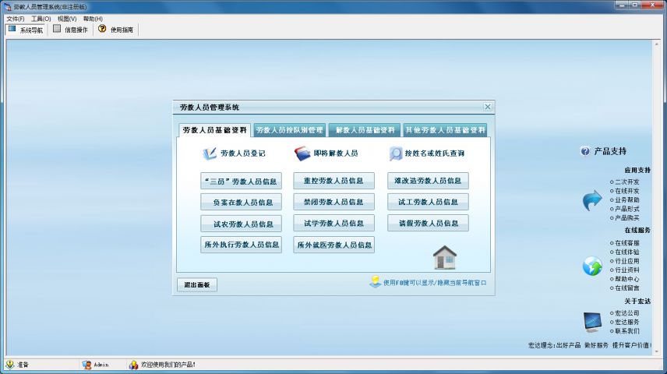Click the house icon in the navigation panel
Viewport: 667px width, 374px height.
(x=444, y=256)
